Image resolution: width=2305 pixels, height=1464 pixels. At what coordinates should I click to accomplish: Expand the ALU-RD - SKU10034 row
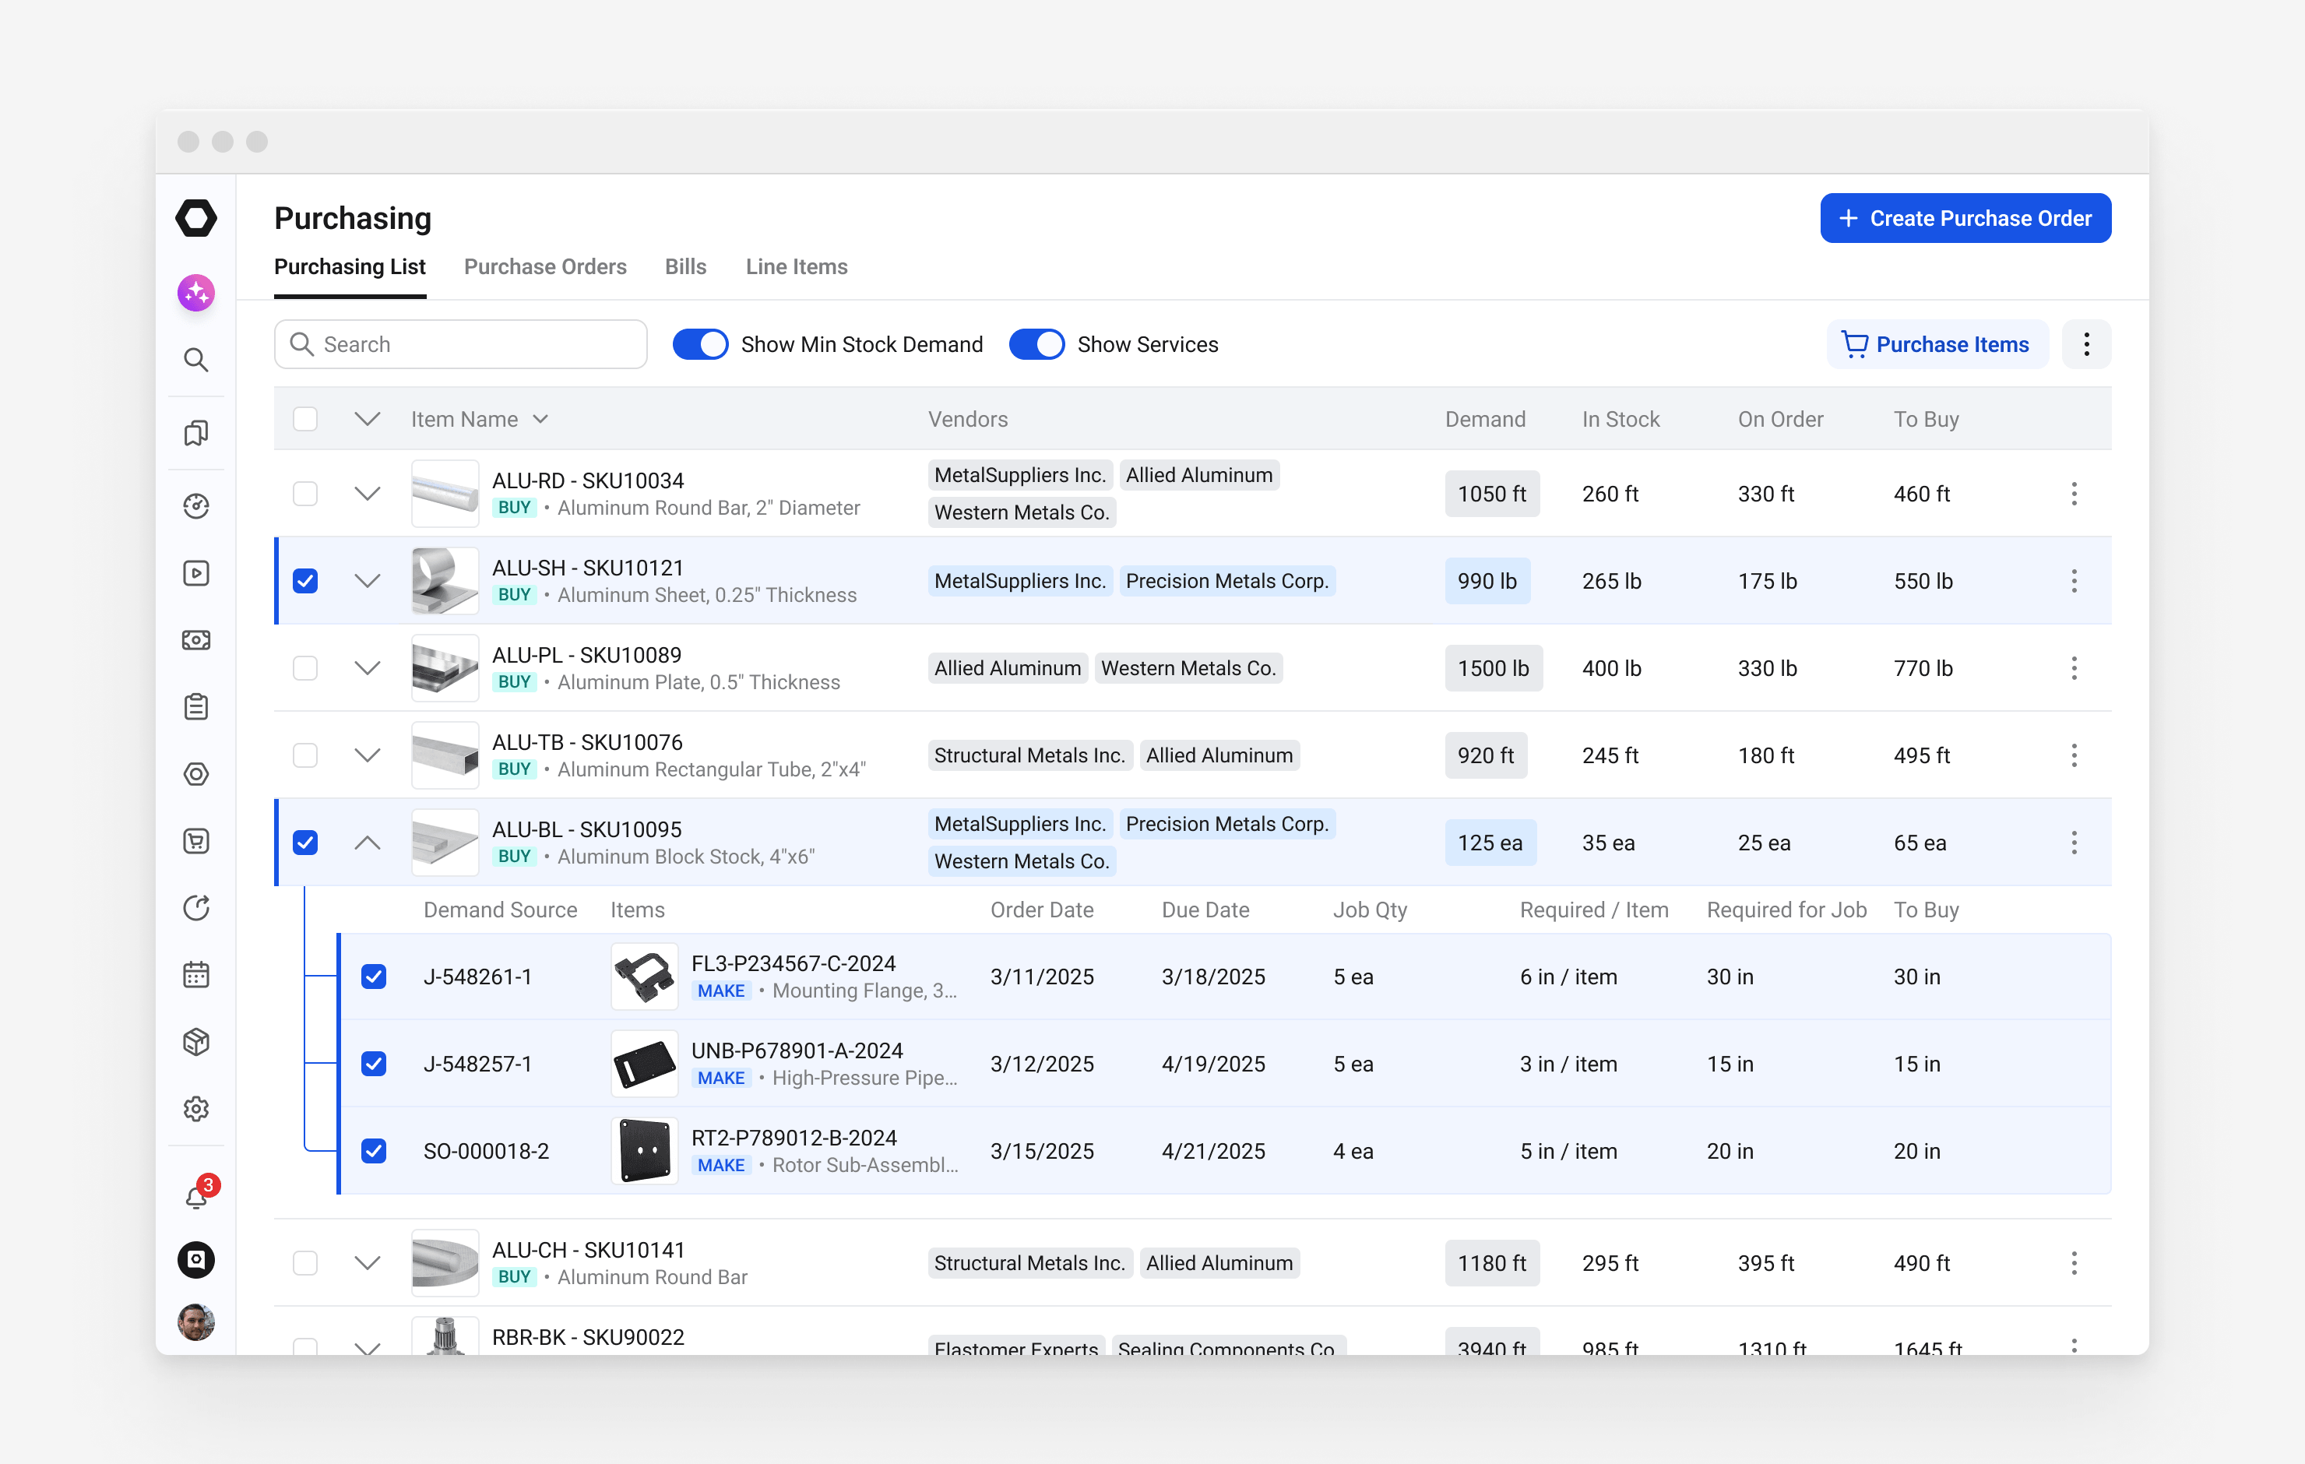368,494
